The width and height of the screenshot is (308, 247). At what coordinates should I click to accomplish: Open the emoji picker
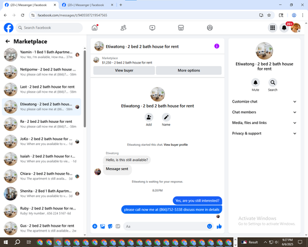209,227
